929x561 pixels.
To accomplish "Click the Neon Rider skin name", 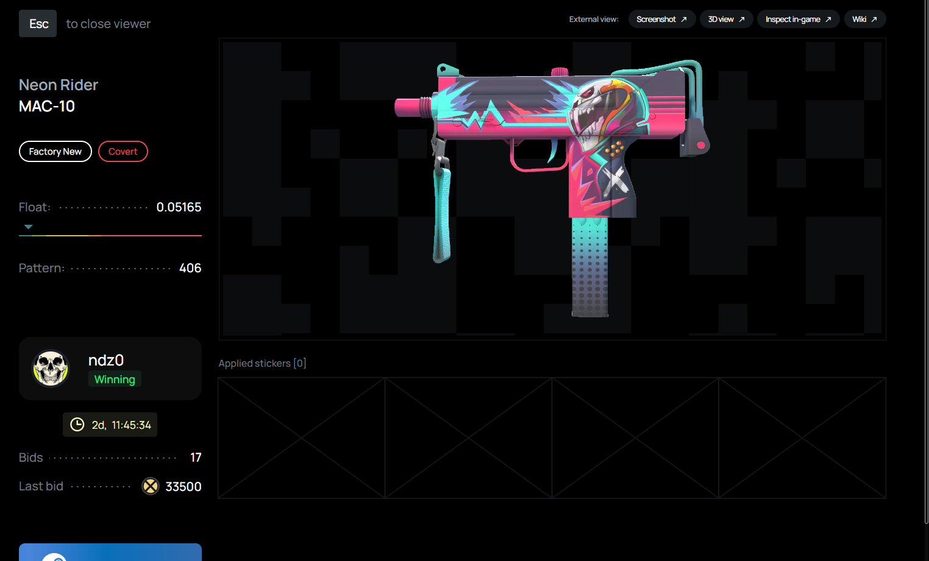I will [59, 85].
